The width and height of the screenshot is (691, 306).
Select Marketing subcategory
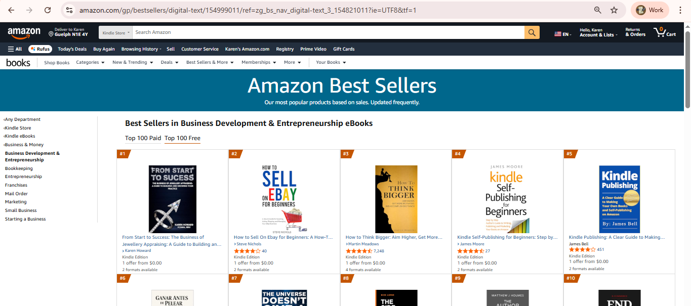coord(16,202)
